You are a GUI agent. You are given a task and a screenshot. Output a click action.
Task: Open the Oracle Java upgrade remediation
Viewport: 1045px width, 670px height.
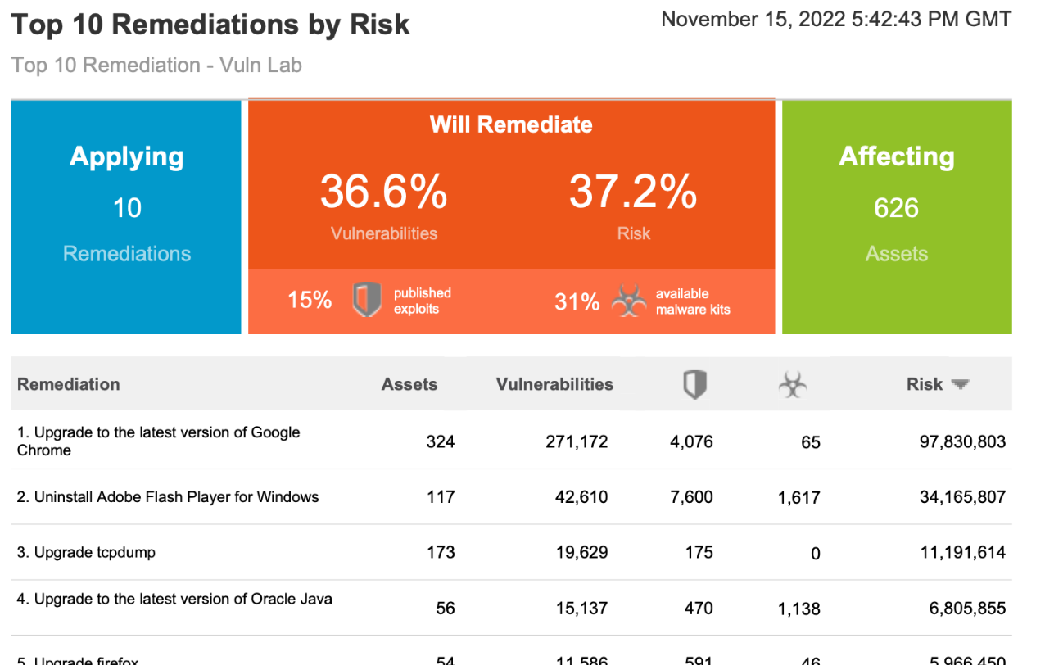coord(174,599)
